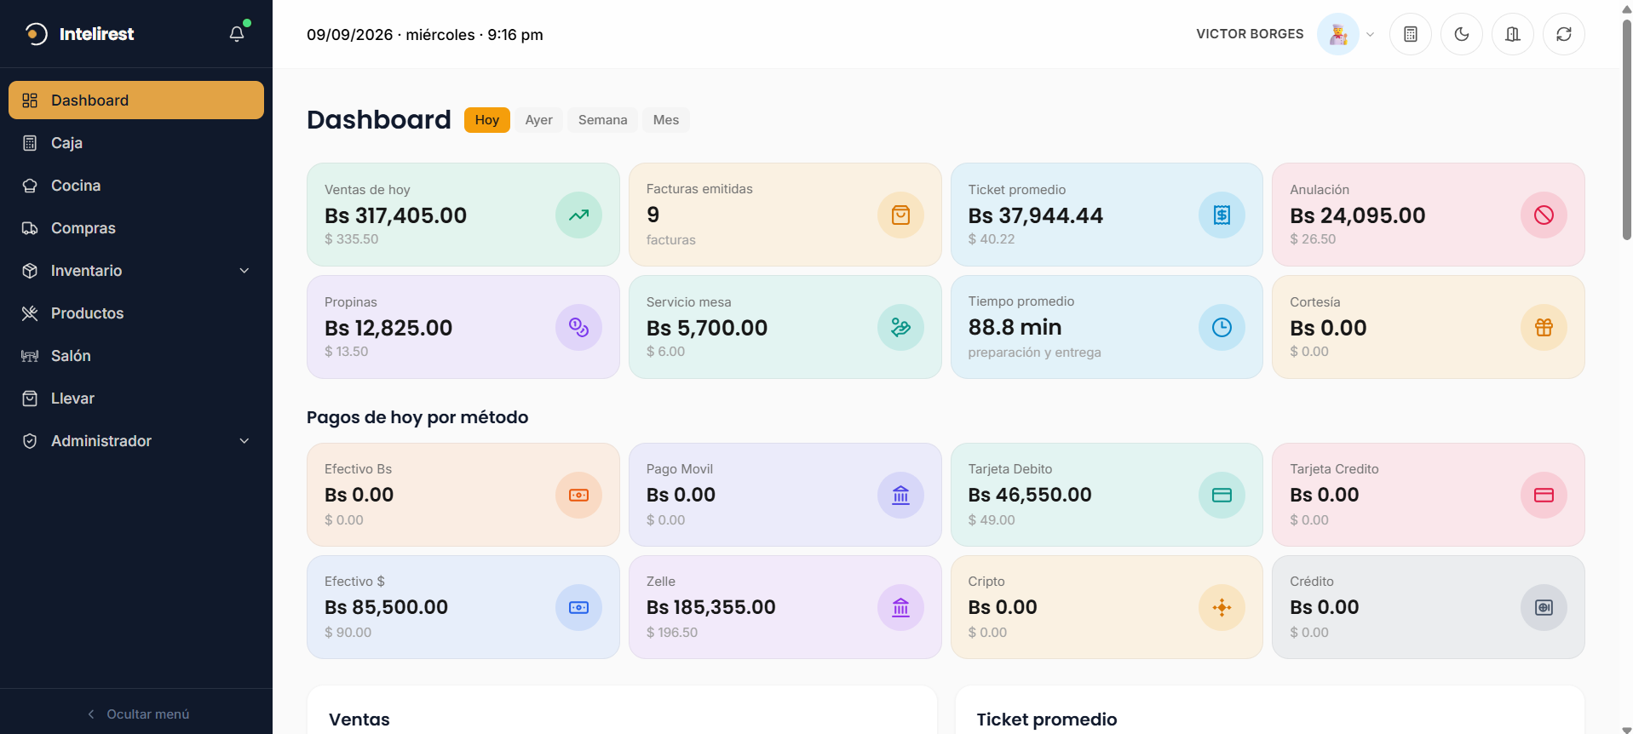Click Ventas chart heading
The height and width of the screenshot is (734, 1633).
tap(359, 720)
